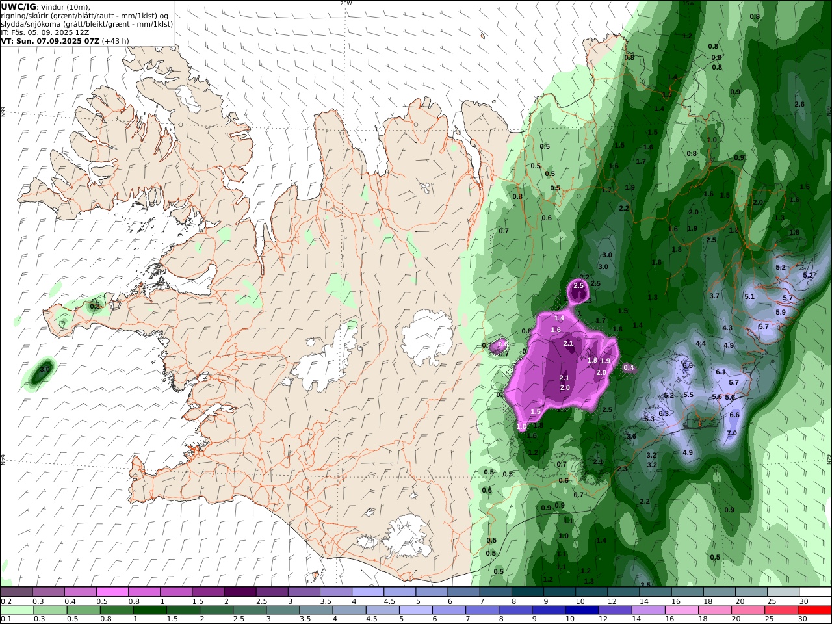
Task: Click the '0.2' label in upper legend row
Action: [5, 601]
